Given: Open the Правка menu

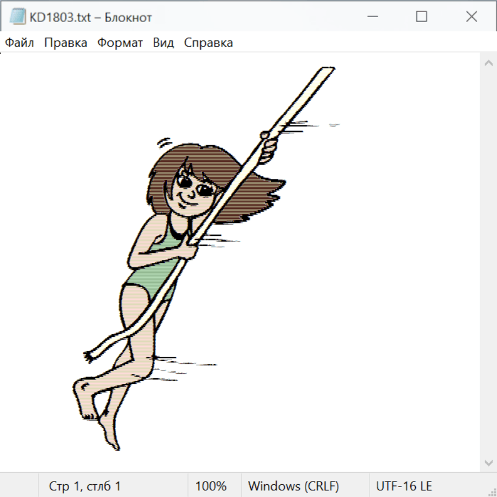Looking at the screenshot, I should pyautogui.click(x=66, y=43).
